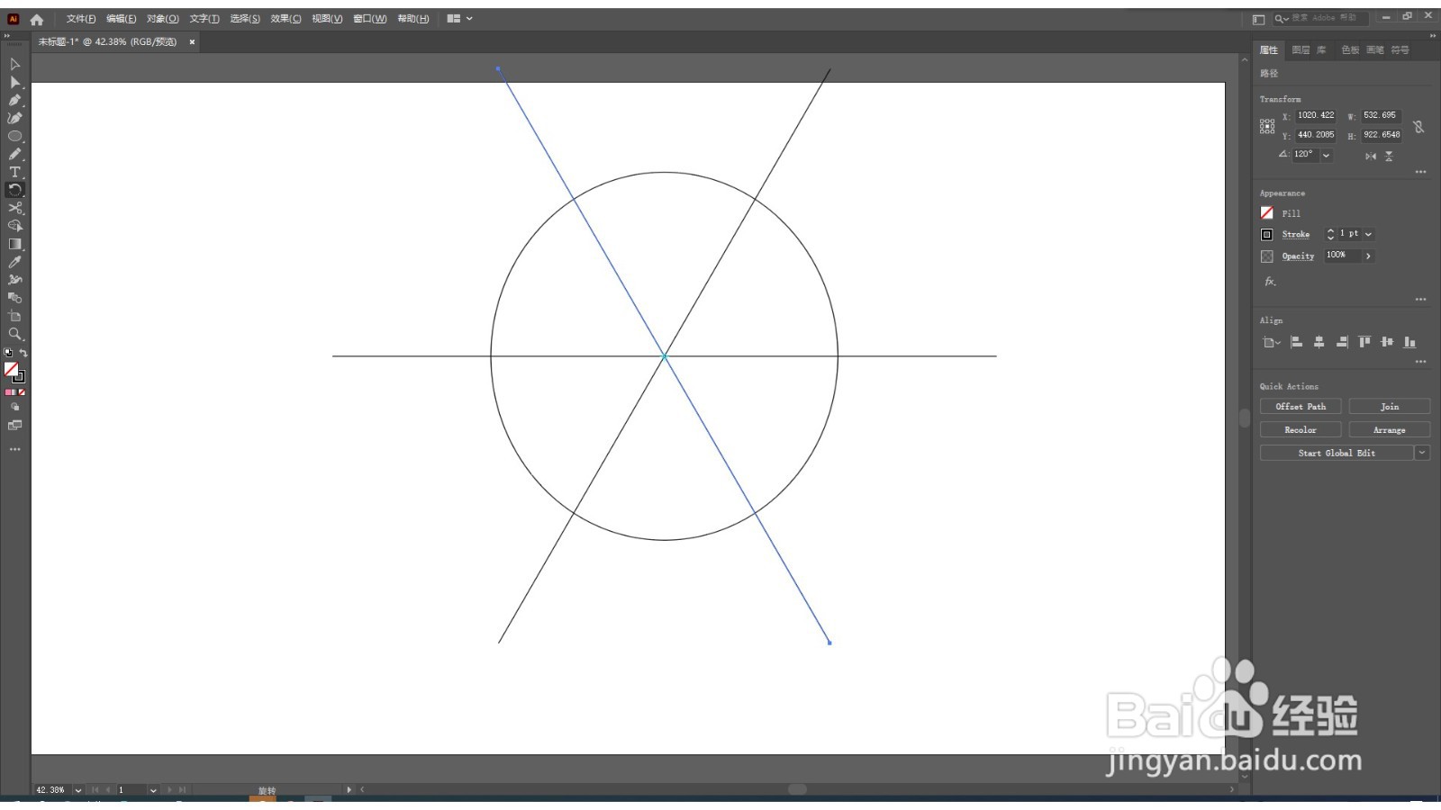
Task: Select the Direct Selection tool
Action: (x=14, y=82)
